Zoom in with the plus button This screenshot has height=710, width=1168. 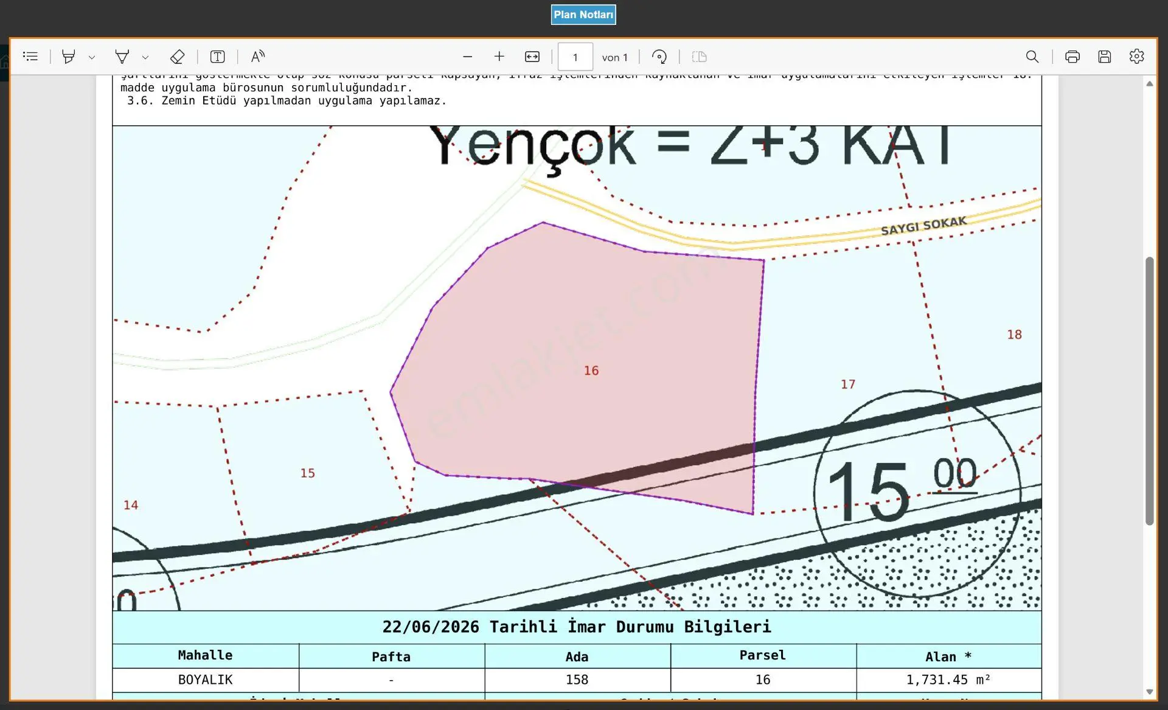(x=499, y=57)
